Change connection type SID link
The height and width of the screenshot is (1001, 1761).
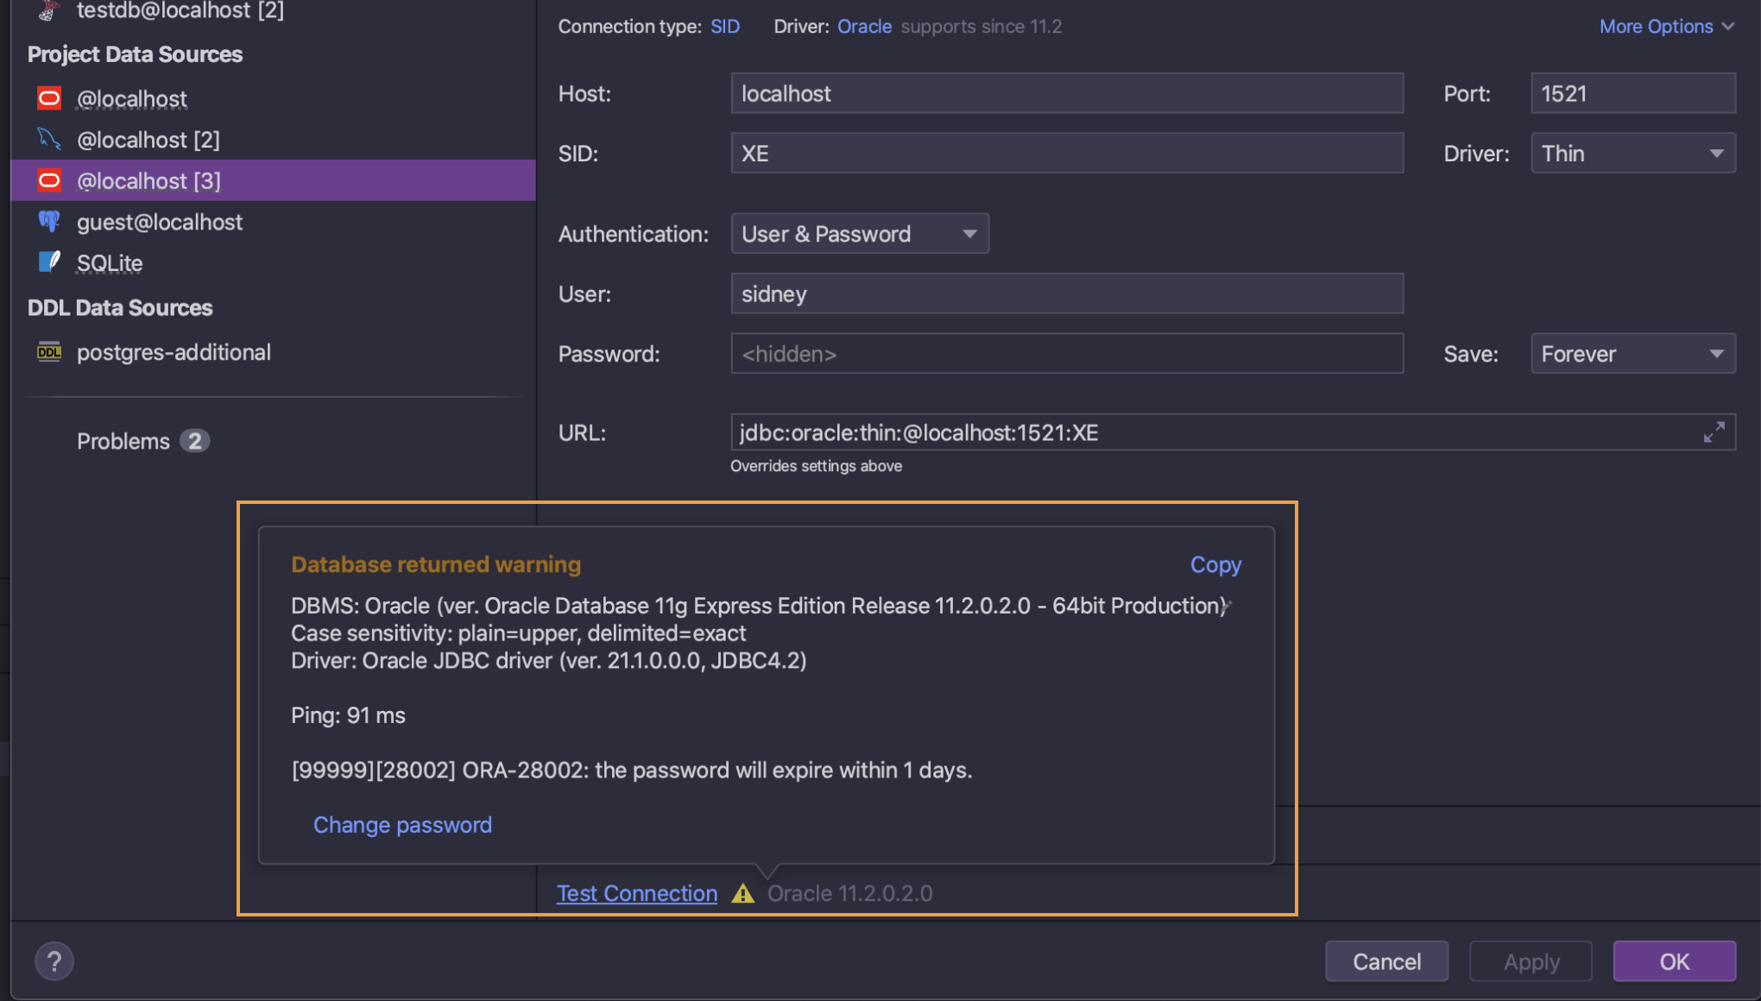pos(724,26)
